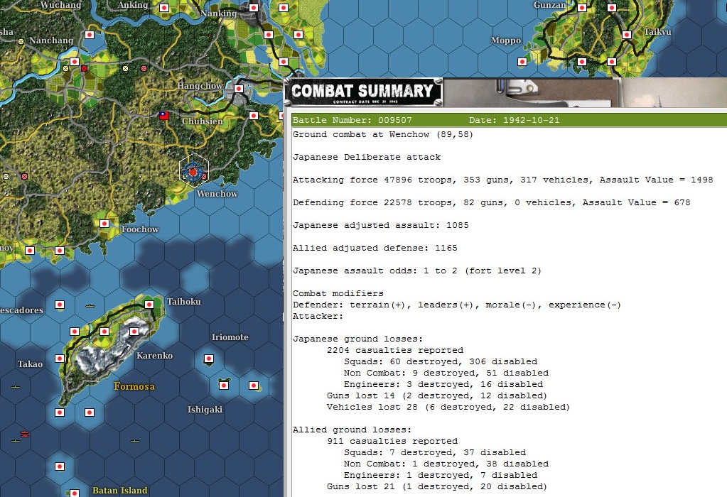Click the Nanchang city label

pyautogui.click(x=51, y=40)
